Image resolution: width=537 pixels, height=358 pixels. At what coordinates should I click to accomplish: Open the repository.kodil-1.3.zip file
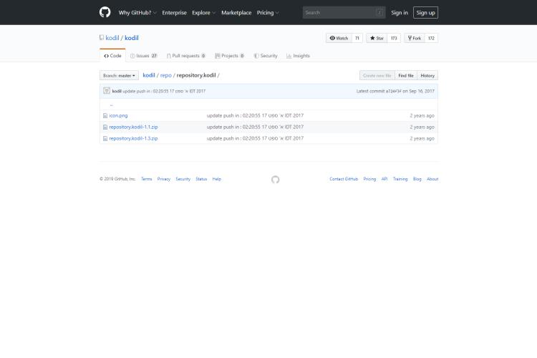[133, 139]
